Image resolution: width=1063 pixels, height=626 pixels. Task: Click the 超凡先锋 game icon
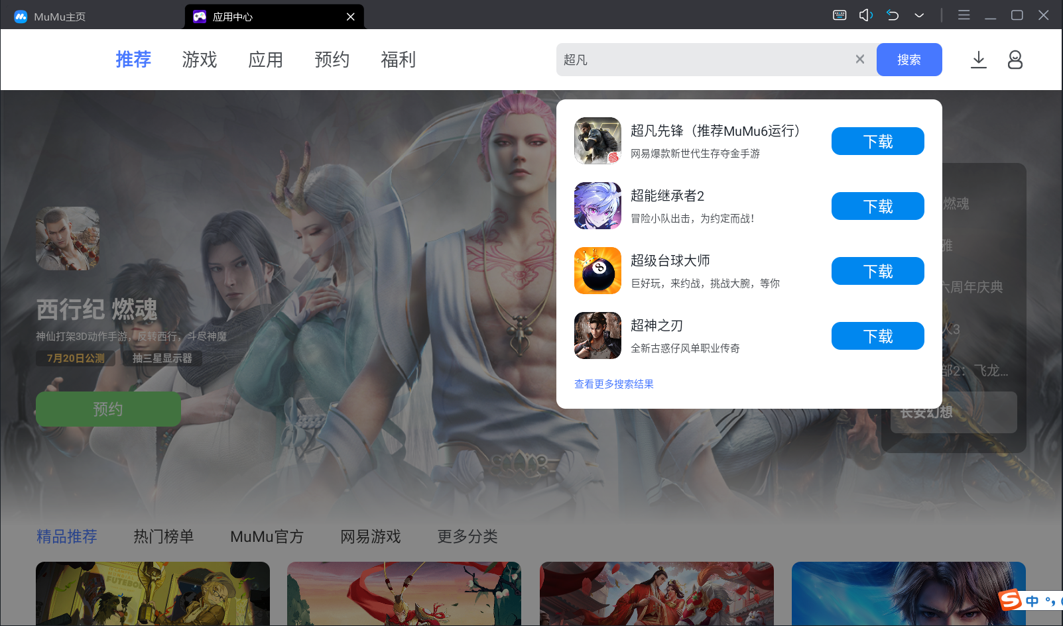coord(597,140)
